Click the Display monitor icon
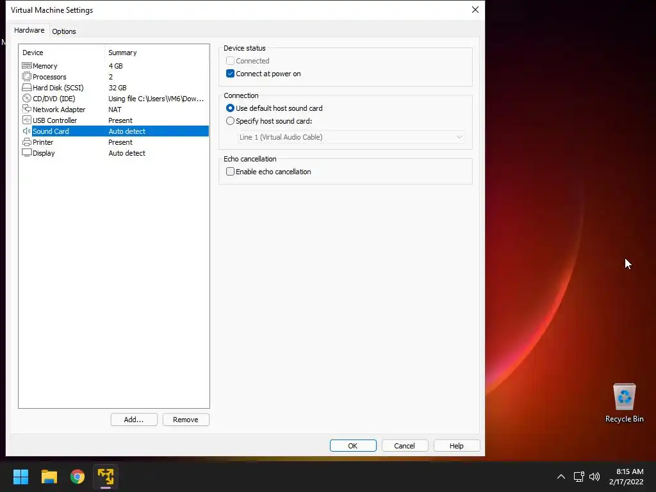The height and width of the screenshot is (492, 656). click(x=27, y=152)
